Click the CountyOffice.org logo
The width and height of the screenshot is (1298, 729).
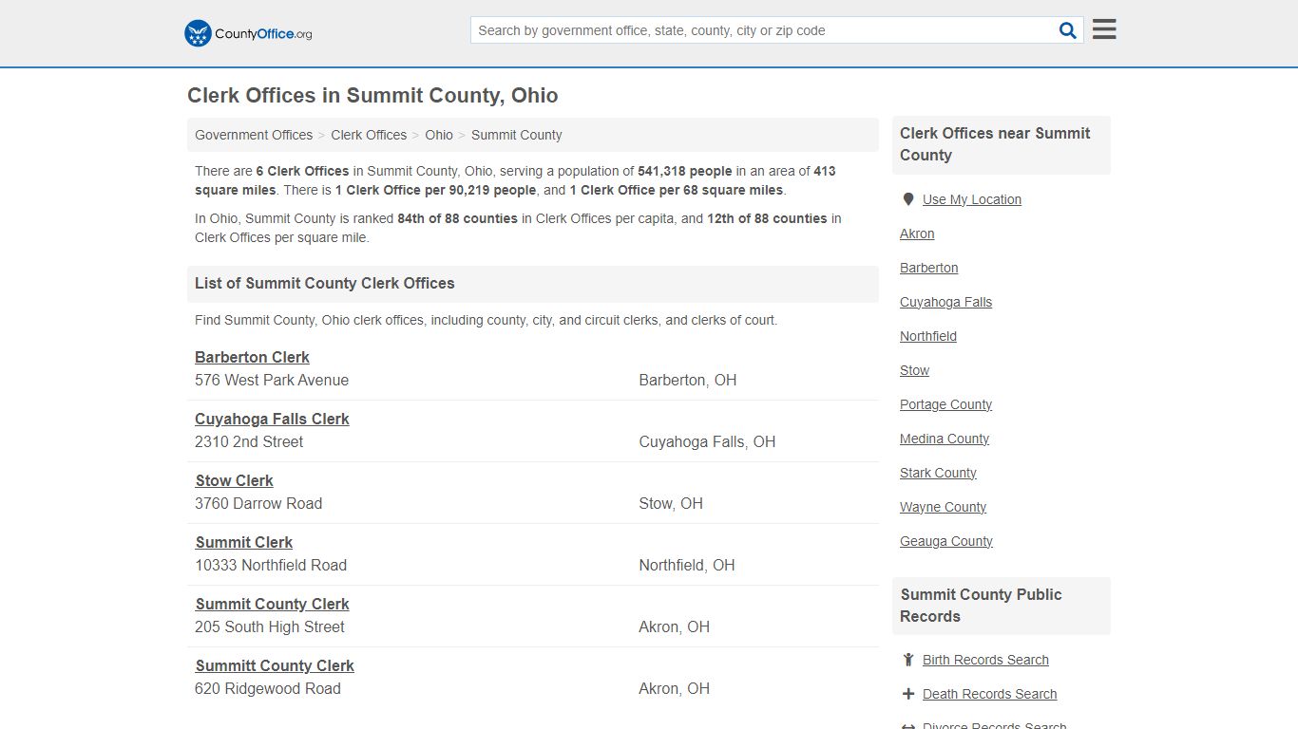(248, 33)
